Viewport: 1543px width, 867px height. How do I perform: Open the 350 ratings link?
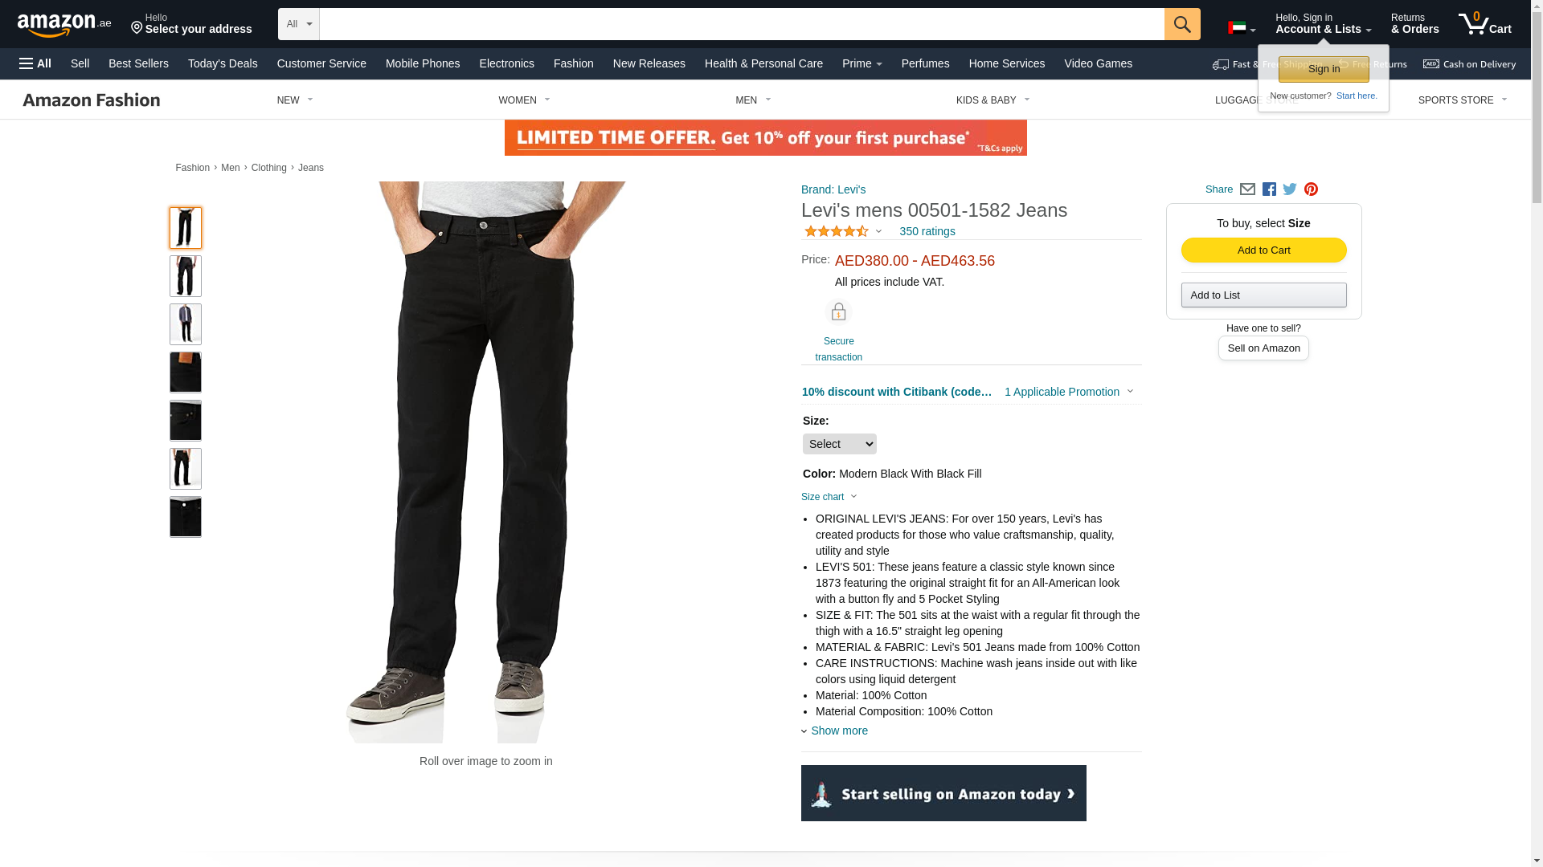pyautogui.click(x=927, y=231)
